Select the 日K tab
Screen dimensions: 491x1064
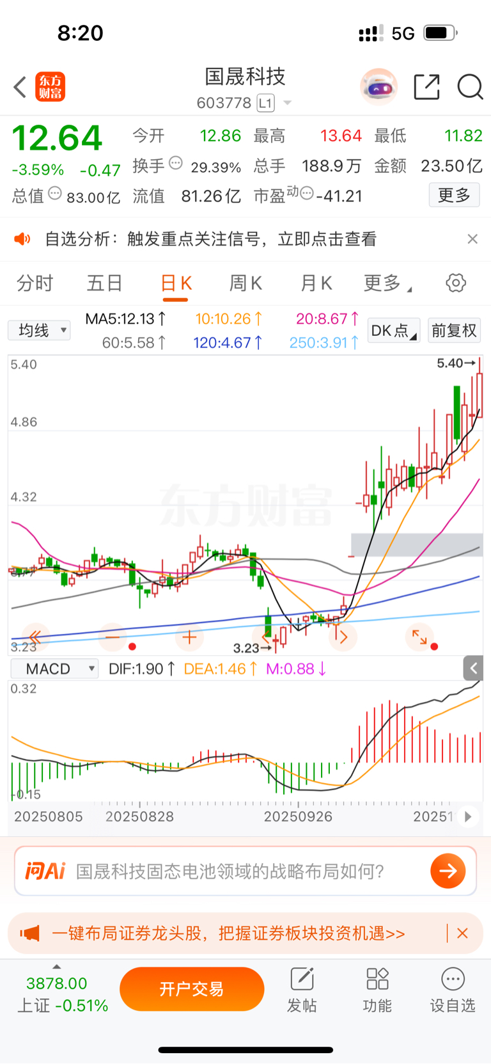176,283
